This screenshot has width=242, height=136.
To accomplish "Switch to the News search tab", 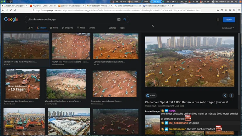I will point(54,28).
